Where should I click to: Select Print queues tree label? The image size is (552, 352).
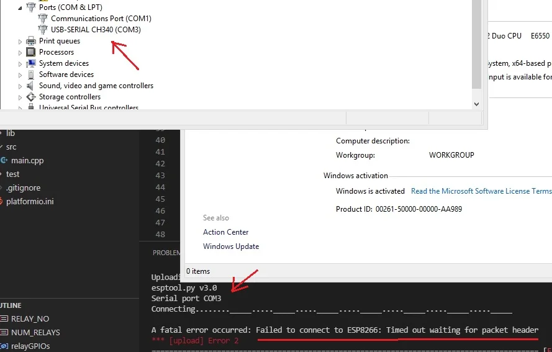tap(60, 41)
